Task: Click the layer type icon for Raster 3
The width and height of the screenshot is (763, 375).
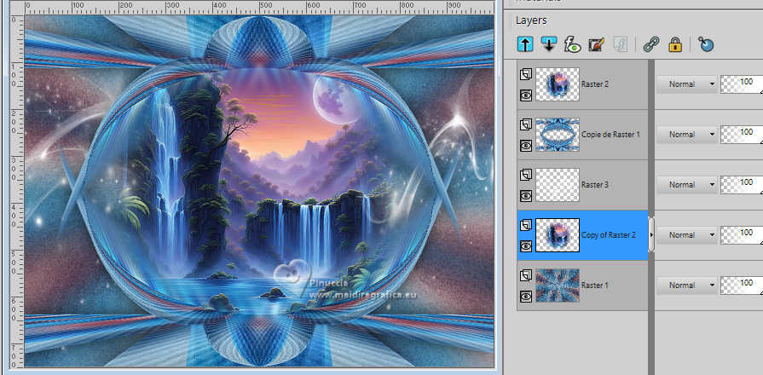Action: click(x=525, y=175)
